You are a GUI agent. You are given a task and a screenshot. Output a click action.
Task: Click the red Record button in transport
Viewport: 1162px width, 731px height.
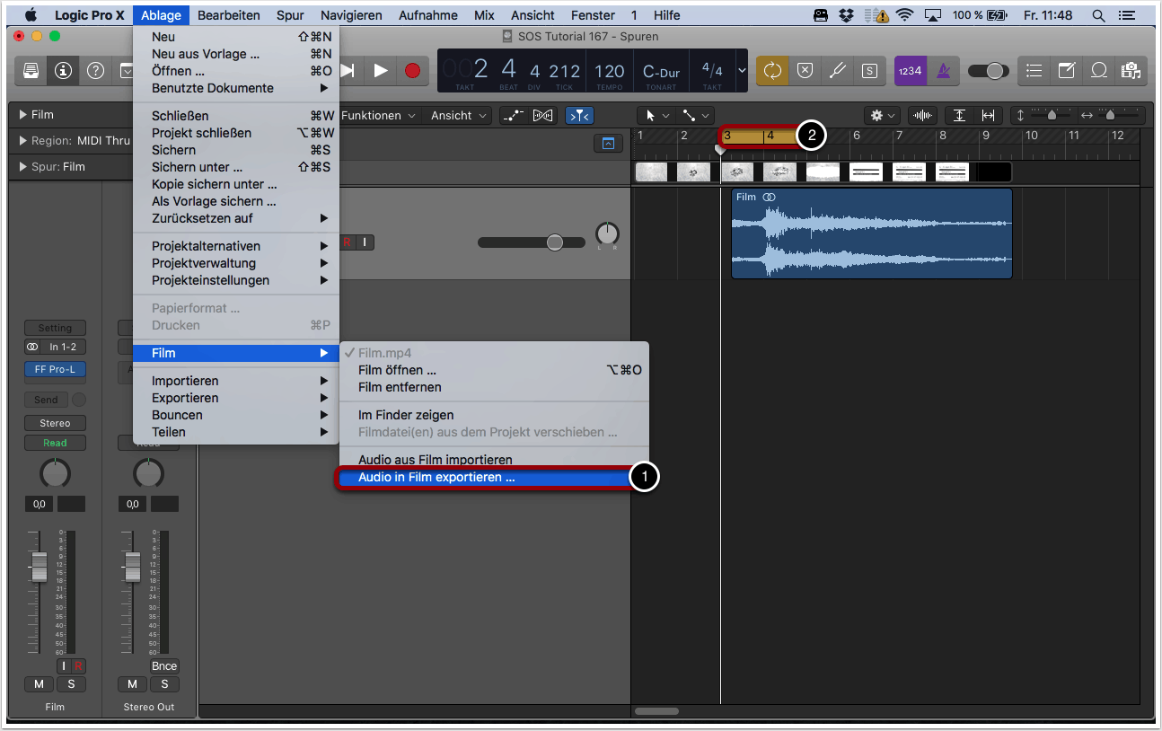pyautogui.click(x=412, y=71)
